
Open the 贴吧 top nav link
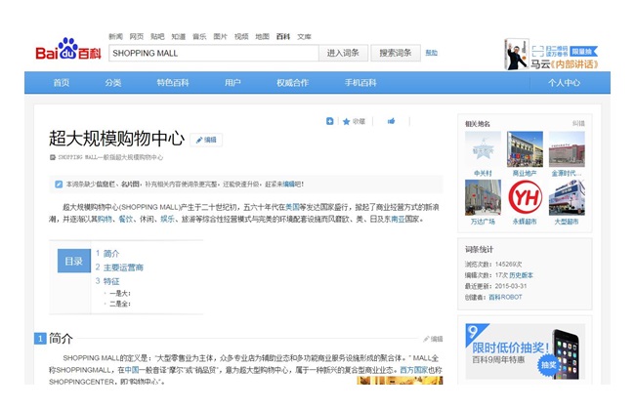(x=157, y=36)
